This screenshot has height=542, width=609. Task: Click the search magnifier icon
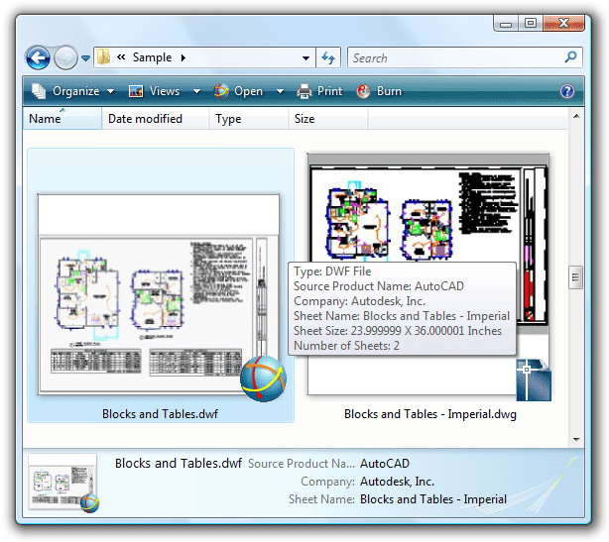[570, 57]
